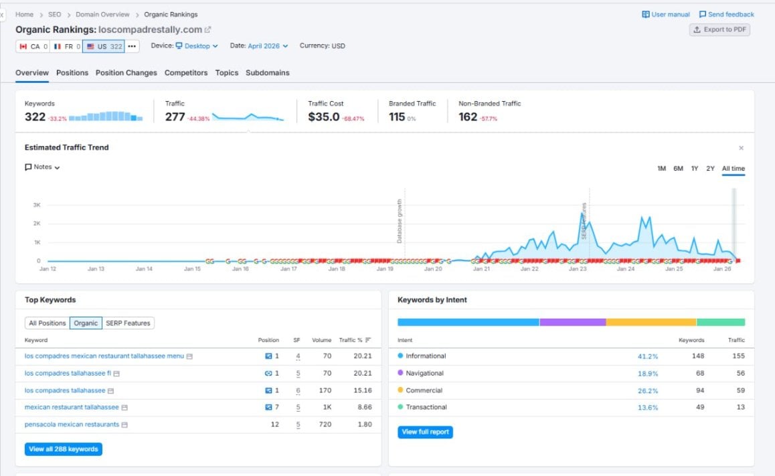
Task: Go to Domain Overview breadcrumb
Action: [x=102, y=14]
